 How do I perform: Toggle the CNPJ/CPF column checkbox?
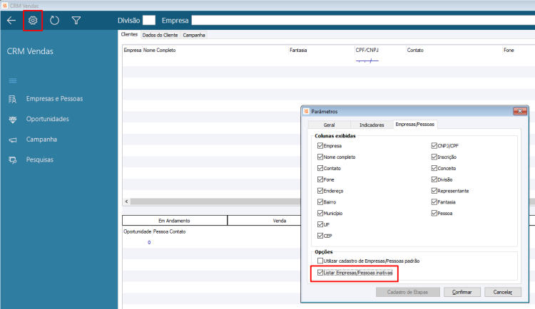434,146
